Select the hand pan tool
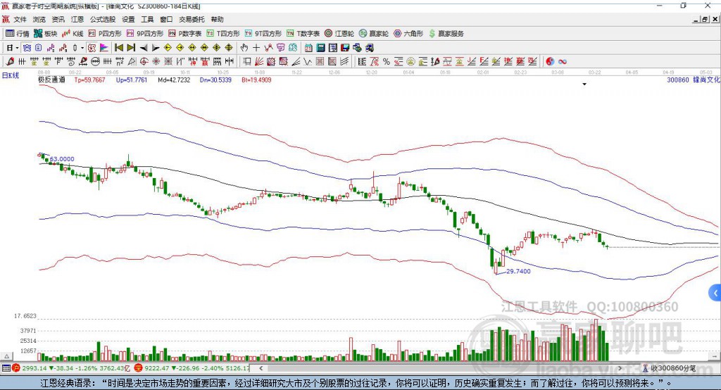Screen dimensions: 721x390 [x=244, y=48]
